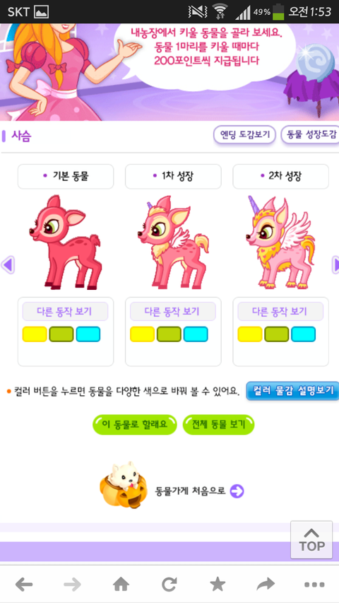Open the three-dot more options menu
339x603 pixels.
pos(314,585)
